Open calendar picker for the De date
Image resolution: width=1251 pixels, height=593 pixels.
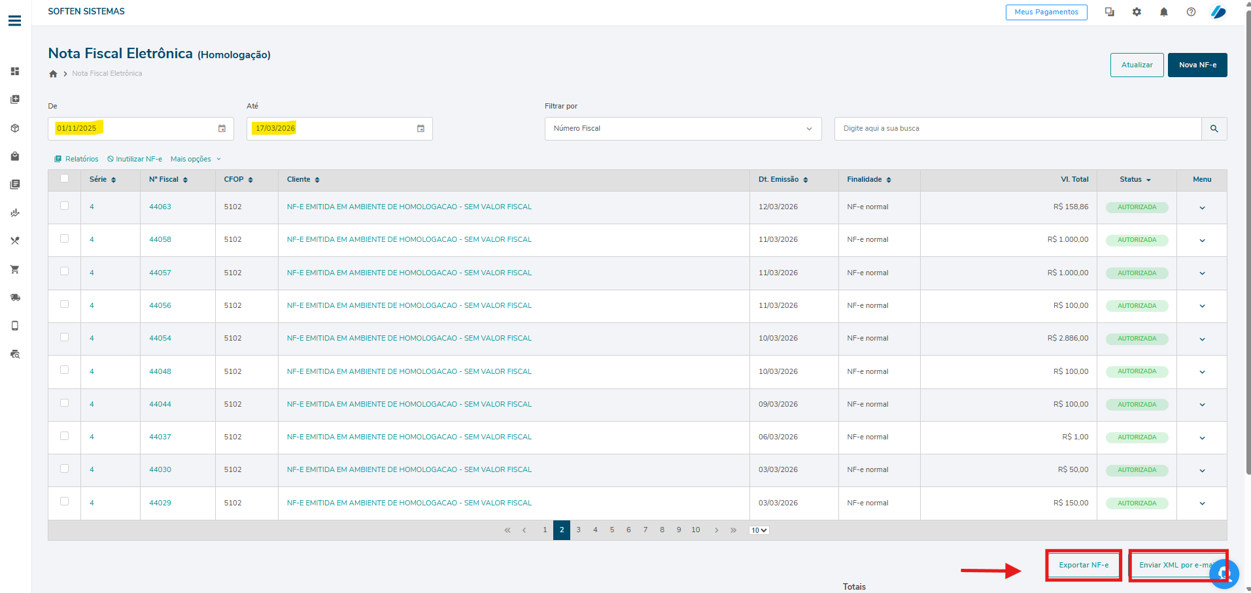(x=222, y=129)
